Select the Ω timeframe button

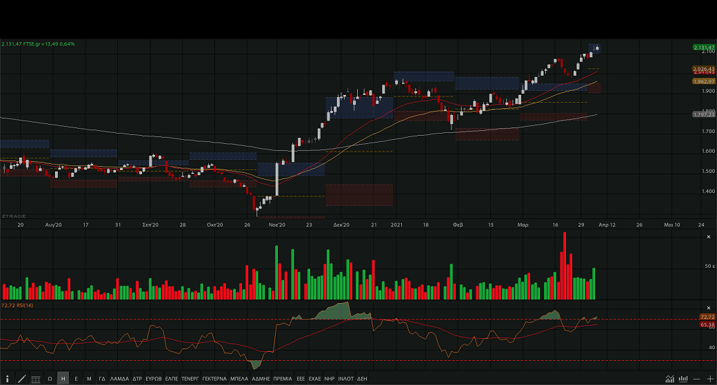click(50, 379)
